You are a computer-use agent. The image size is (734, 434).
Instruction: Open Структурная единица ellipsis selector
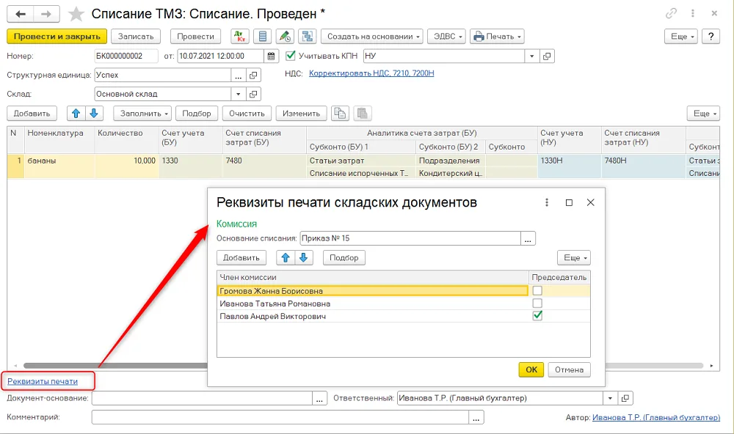pos(239,75)
